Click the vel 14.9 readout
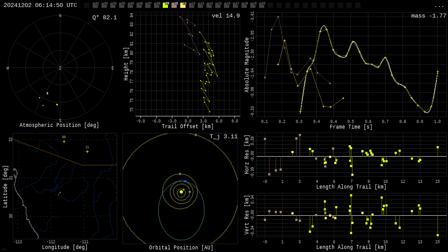The width and height of the screenshot is (448, 252). click(x=226, y=16)
